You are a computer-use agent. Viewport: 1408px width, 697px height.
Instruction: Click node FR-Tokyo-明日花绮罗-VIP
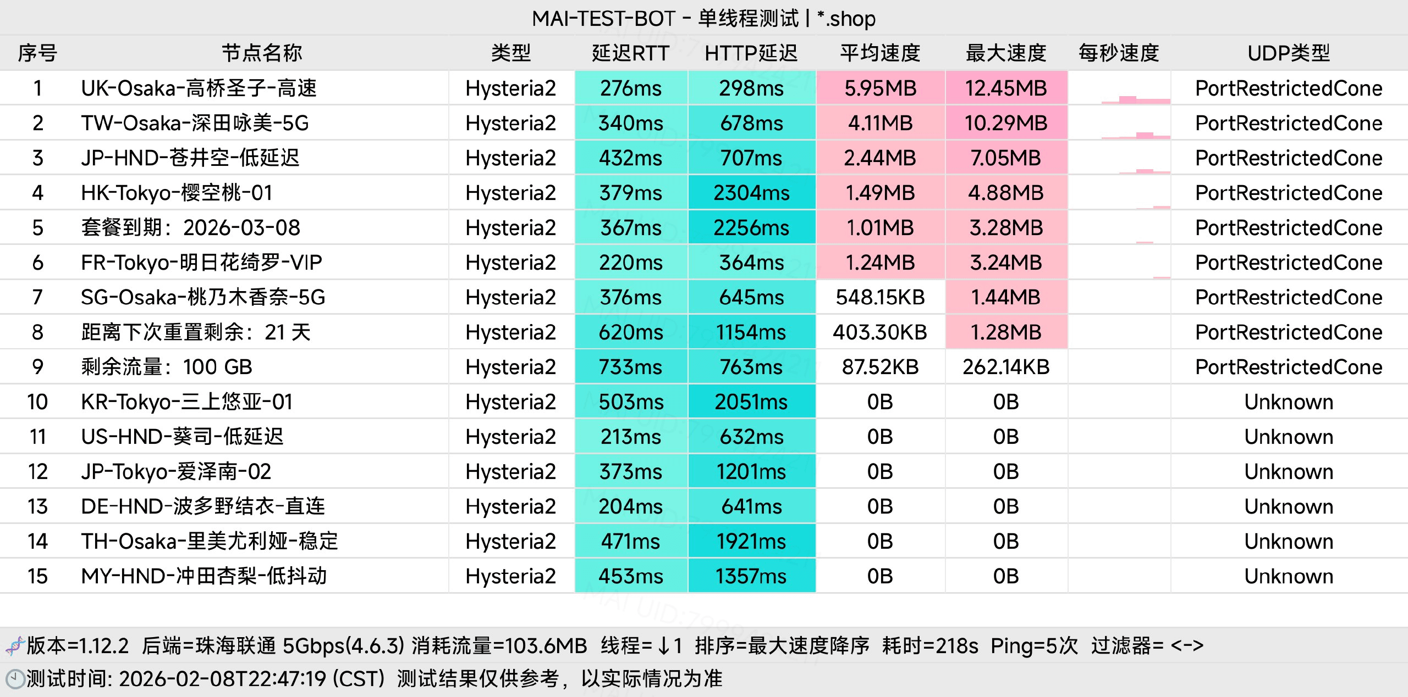click(201, 263)
